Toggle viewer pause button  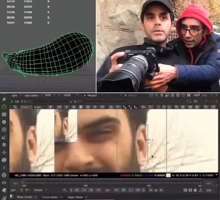(189, 95)
